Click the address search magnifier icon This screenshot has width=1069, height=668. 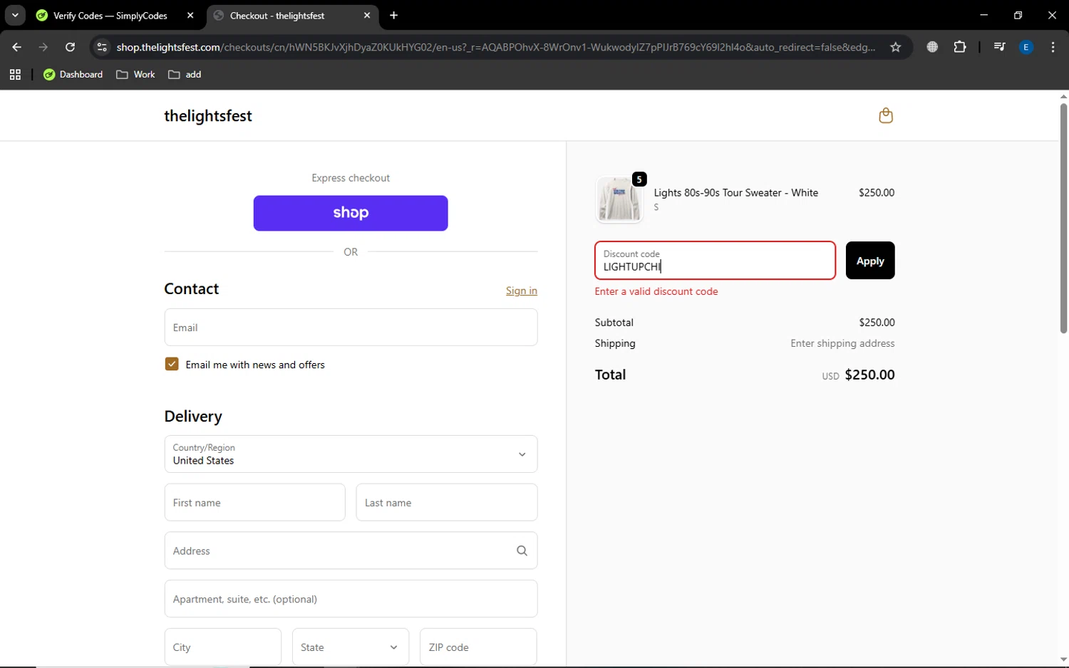click(x=522, y=550)
